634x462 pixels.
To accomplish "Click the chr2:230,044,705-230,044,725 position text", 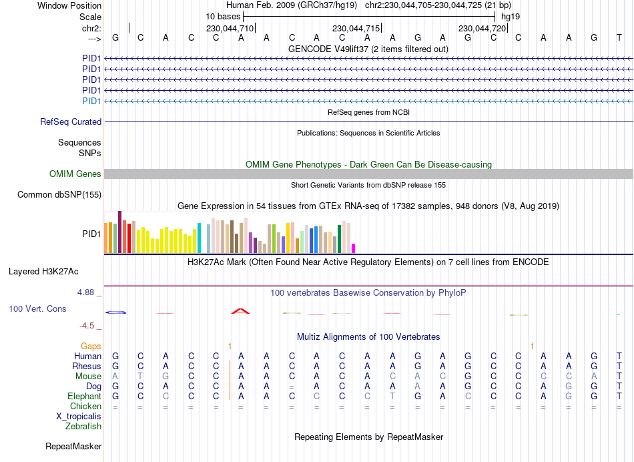I will click(x=438, y=5).
